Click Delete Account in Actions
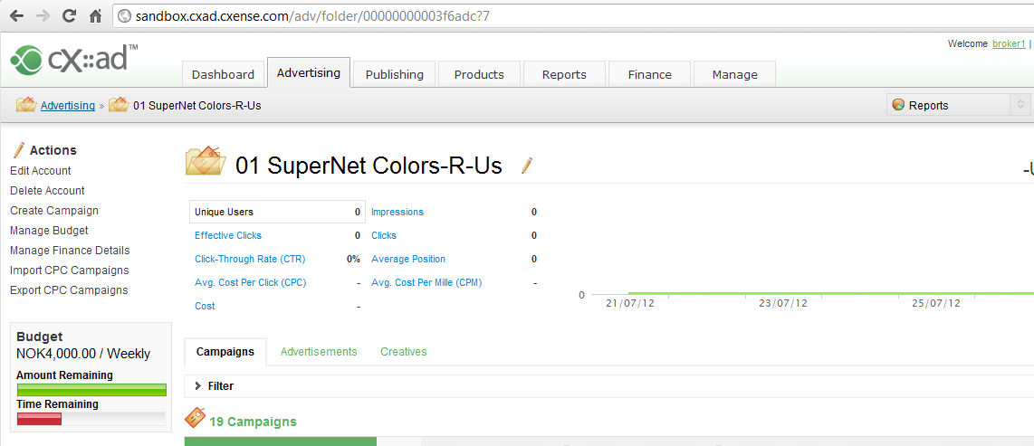 tap(47, 190)
